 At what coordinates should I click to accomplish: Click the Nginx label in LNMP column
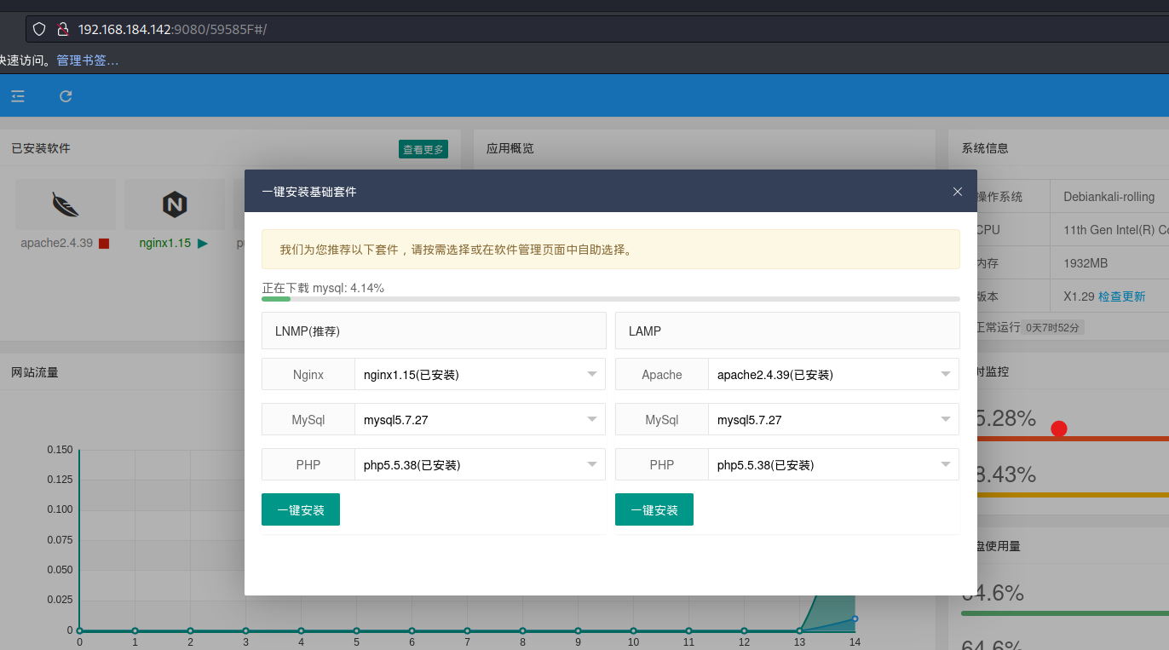pyautogui.click(x=308, y=374)
